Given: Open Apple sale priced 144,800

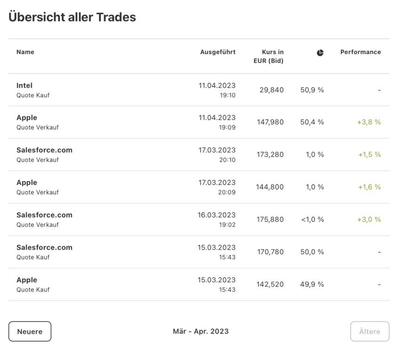Looking at the screenshot, I should [27, 183].
